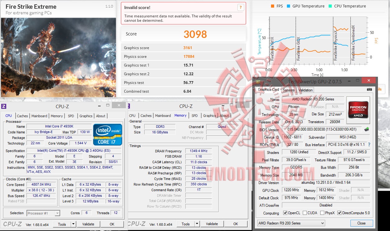
Task: Switch to Caches tab in left CPU-Z window
Action: pyautogui.click(x=22, y=116)
